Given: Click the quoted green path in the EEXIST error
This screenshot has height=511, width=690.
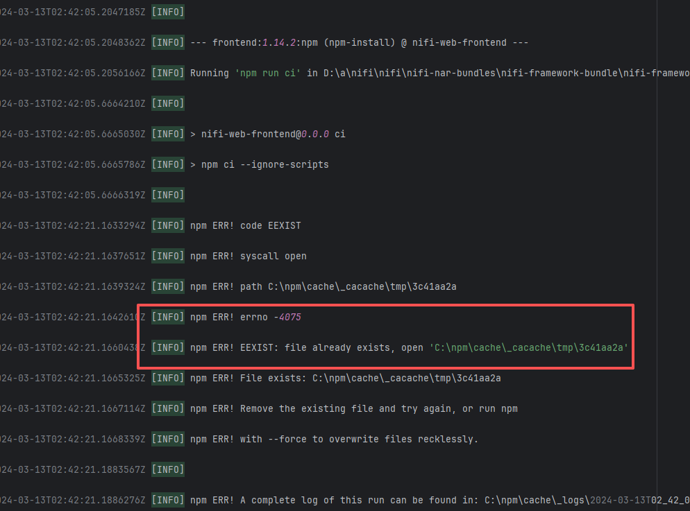Looking at the screenshot, I should click(528, 347).
